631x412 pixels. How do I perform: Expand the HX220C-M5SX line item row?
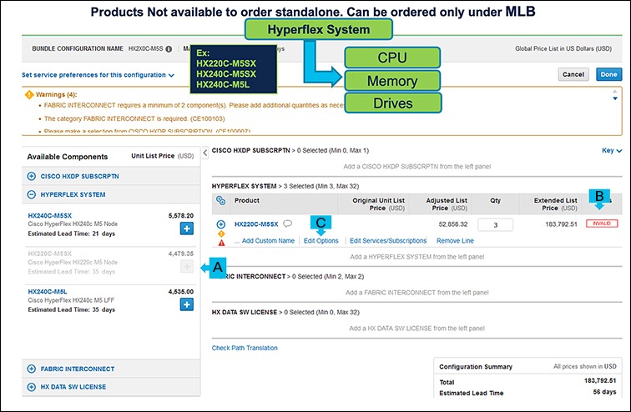coord(221,224)
